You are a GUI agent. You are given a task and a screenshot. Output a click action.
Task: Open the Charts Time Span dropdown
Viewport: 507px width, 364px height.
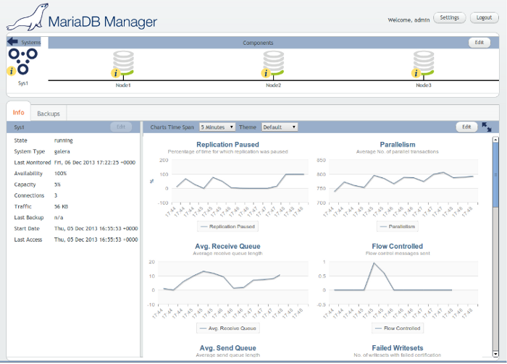[x=217, y=127]
